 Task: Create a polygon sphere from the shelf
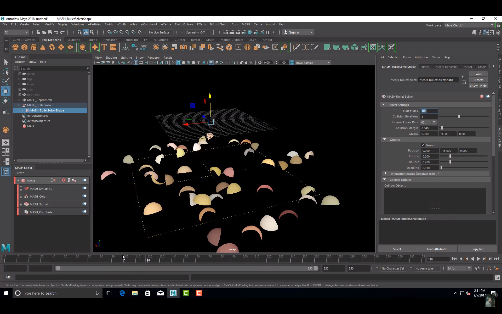15,47
